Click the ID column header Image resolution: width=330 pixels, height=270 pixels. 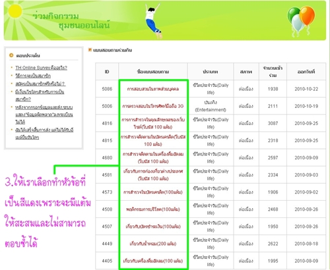pyautogui.click(x=107, y=72)
